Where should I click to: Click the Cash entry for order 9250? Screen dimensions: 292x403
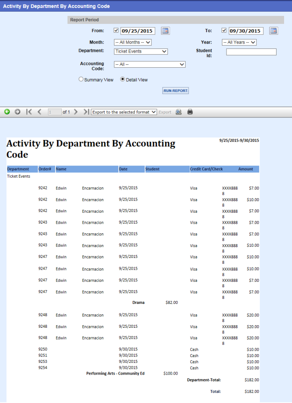click(194, 349)
